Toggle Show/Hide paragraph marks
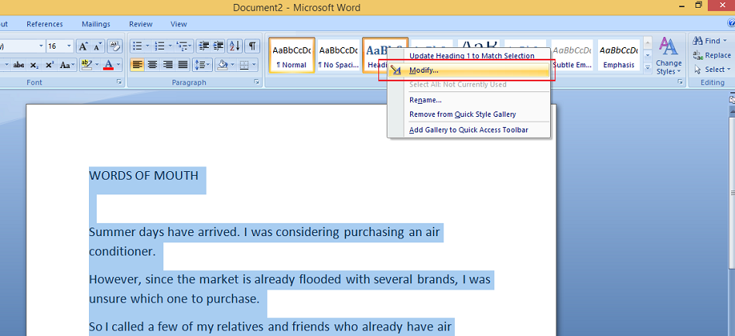735x336 pixels. 252,46
